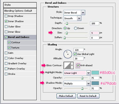Enable the Drop Shadow checkbox
The height and width of the screenshot is (104, 119).
[x=6, y=16]
